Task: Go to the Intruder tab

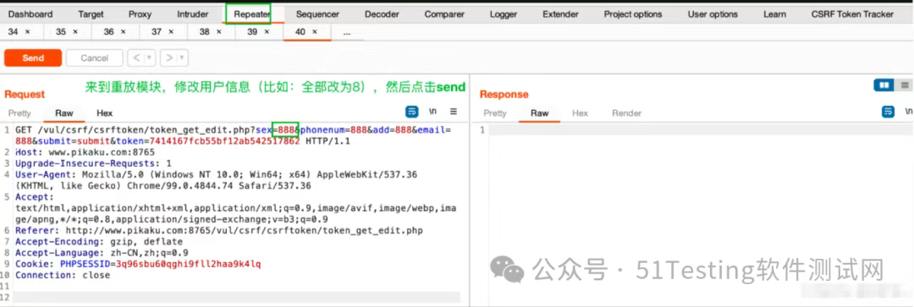Action: (192, 14)
